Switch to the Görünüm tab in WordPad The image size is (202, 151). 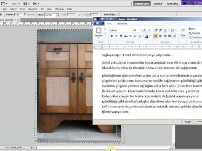click(x=122, y=23)
